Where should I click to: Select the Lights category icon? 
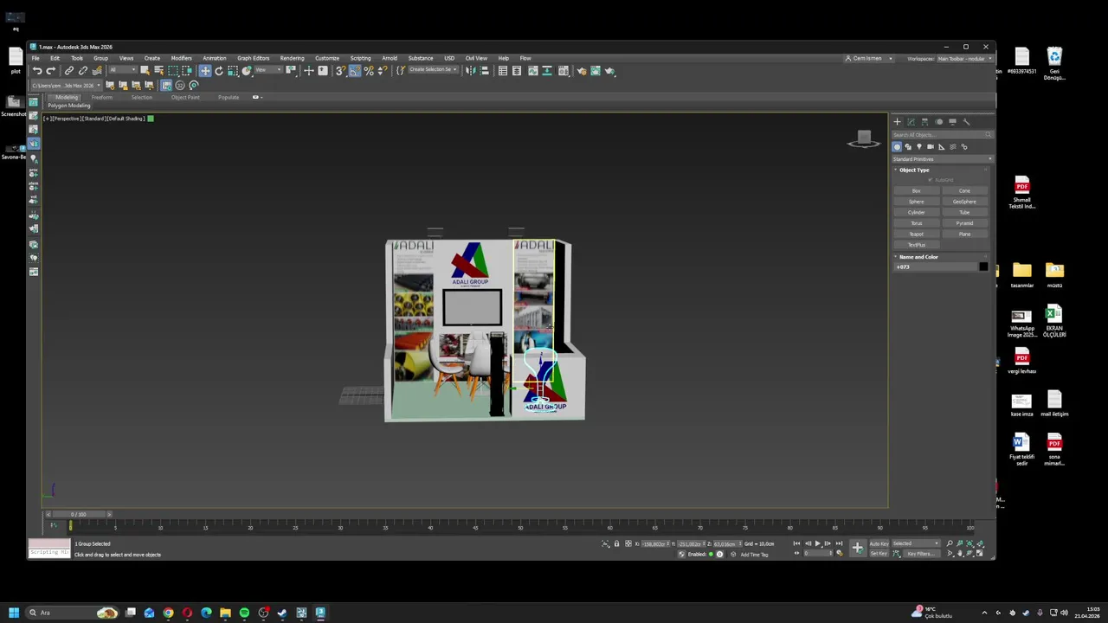[919, 147]
